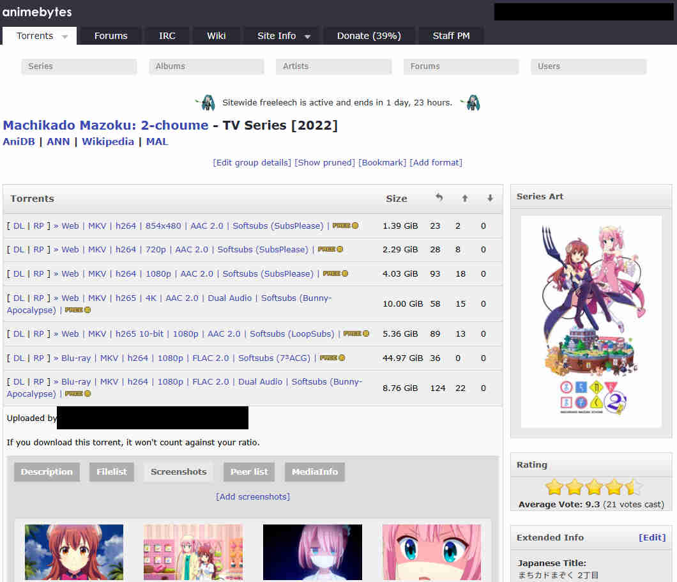Click freeleech badge on 7³ACG Blu-ray torrent
Image resolution: width=677 pixels, height=582 pixels.
(x=333, y=358)
